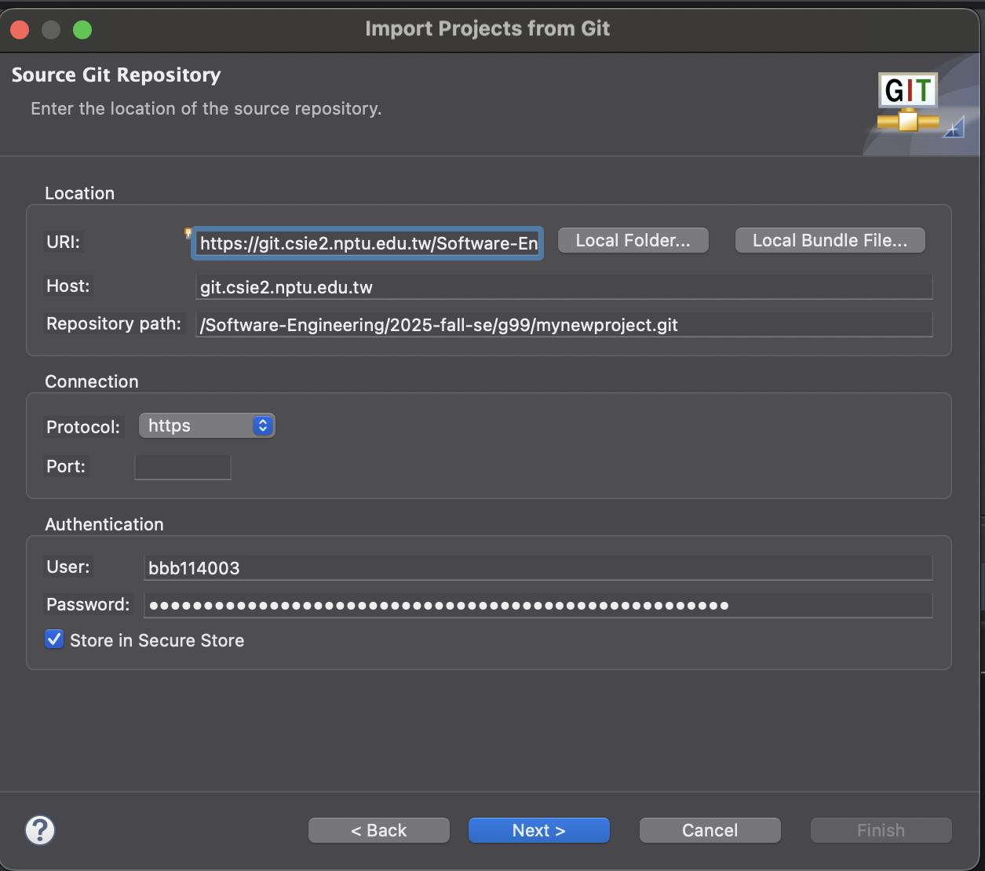This screenshot has height=871, width=985.
Task: Click the Local Folder... button
Action: [633, 241]
